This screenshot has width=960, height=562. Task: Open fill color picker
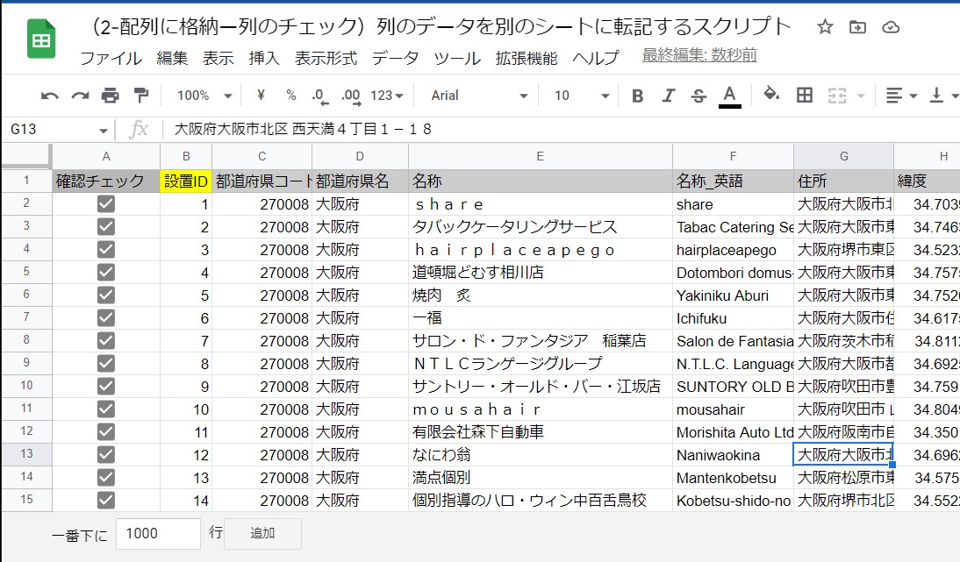tap(770, 94)
